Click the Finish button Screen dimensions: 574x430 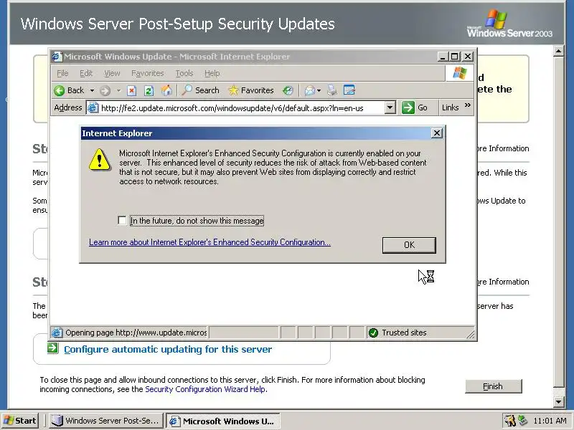click(x=493, y=386)
